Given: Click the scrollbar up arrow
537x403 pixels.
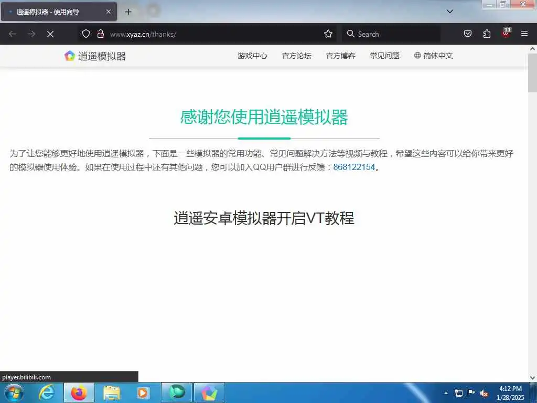Looking at the screenshot, I should coord(532,49).
